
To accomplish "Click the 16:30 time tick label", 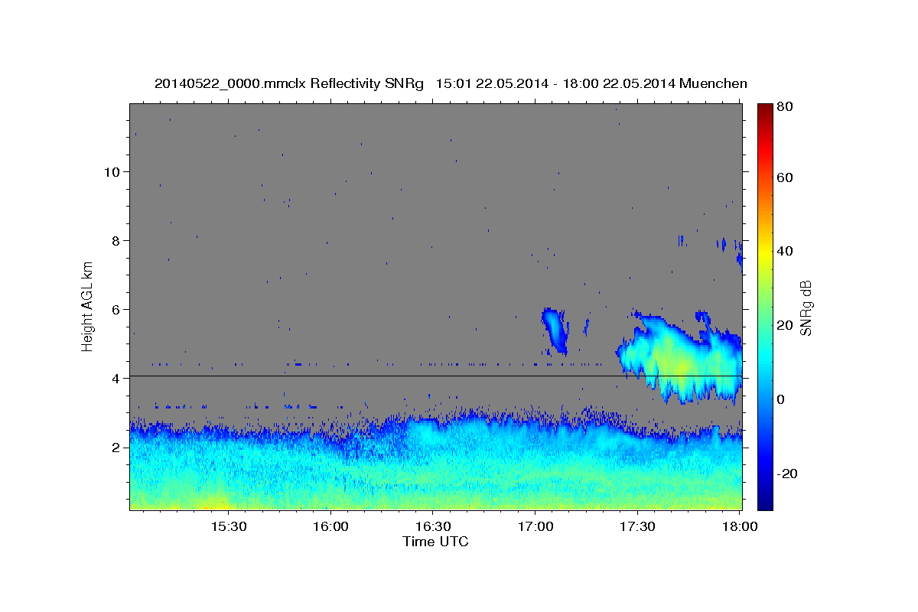I will [433, 527].
